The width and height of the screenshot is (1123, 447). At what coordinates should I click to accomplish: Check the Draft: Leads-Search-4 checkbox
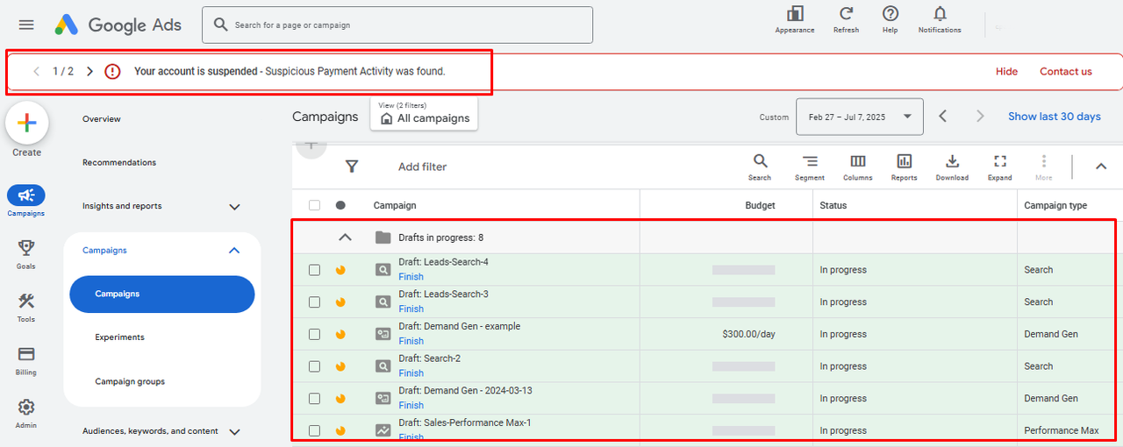[314, 270]
